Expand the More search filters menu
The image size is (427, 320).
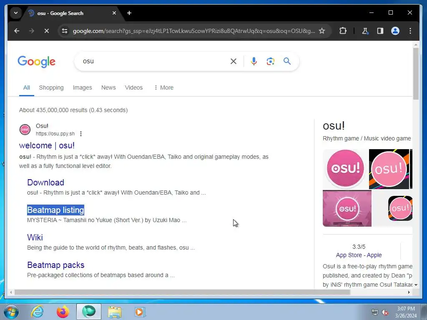pos(163,87)
